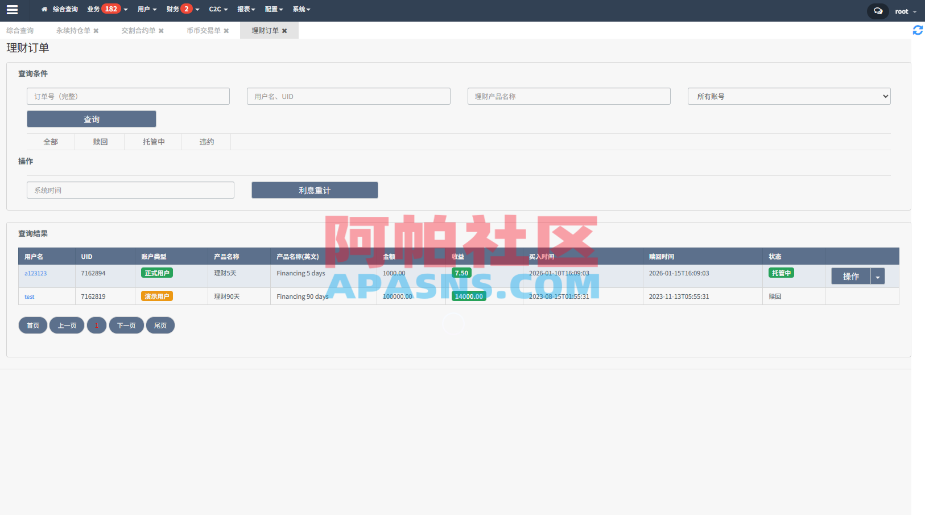
Task: Click the 查询 search button
Action: [x=92, y=119]
